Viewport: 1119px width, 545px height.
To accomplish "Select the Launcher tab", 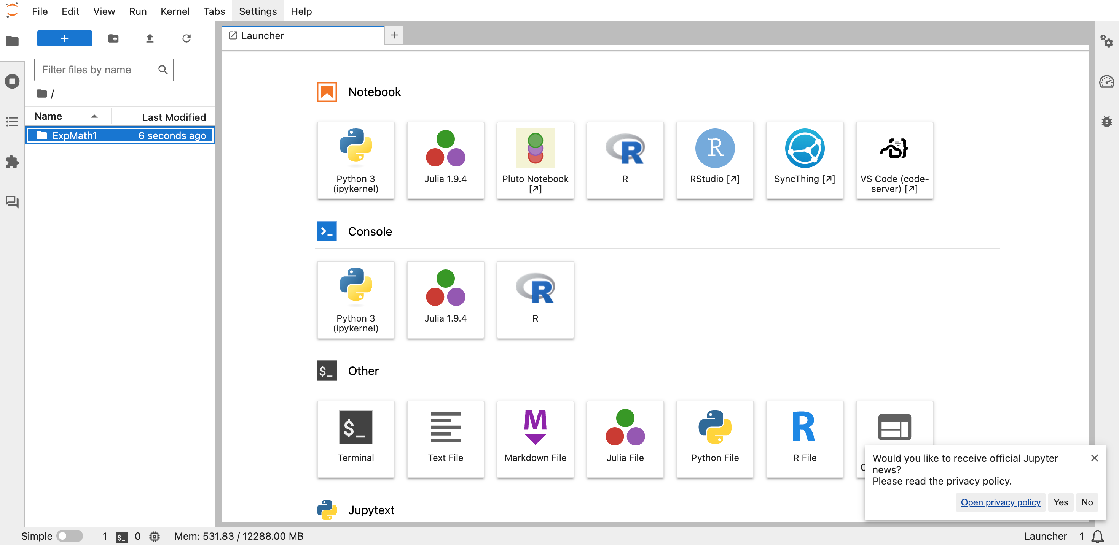I will 303,36.
